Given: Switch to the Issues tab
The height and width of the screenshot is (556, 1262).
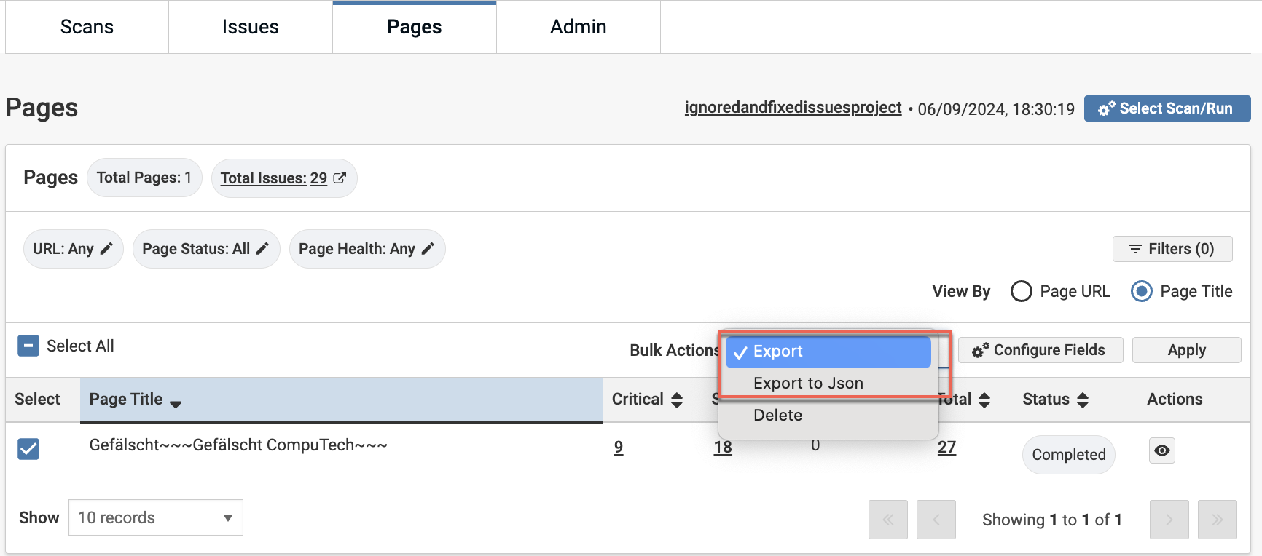Looking at the screenshot, I should tap(250, 27).
